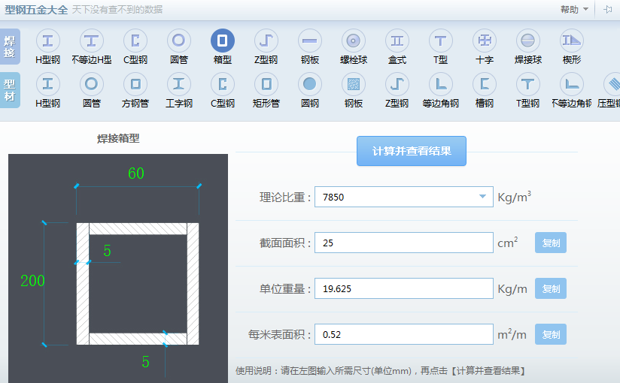Pick profile H型钢 icon in 型材 row

click(x=48, y=84)
